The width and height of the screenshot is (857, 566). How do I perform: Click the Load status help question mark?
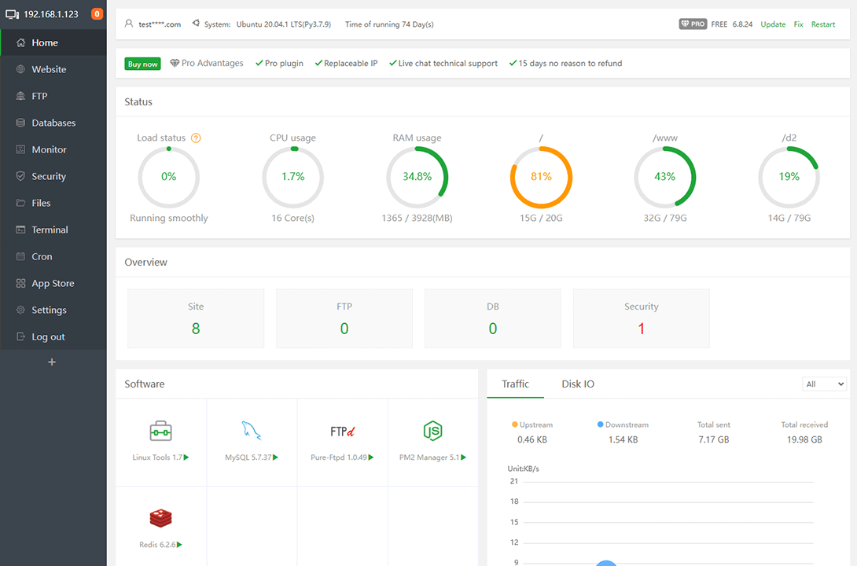(196, 138)
